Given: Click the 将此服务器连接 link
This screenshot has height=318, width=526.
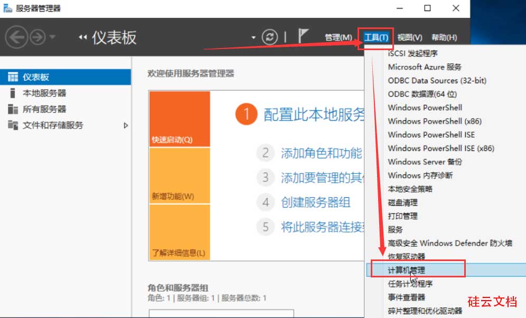Looking at the screenshot, I should (x=322, y=227).
